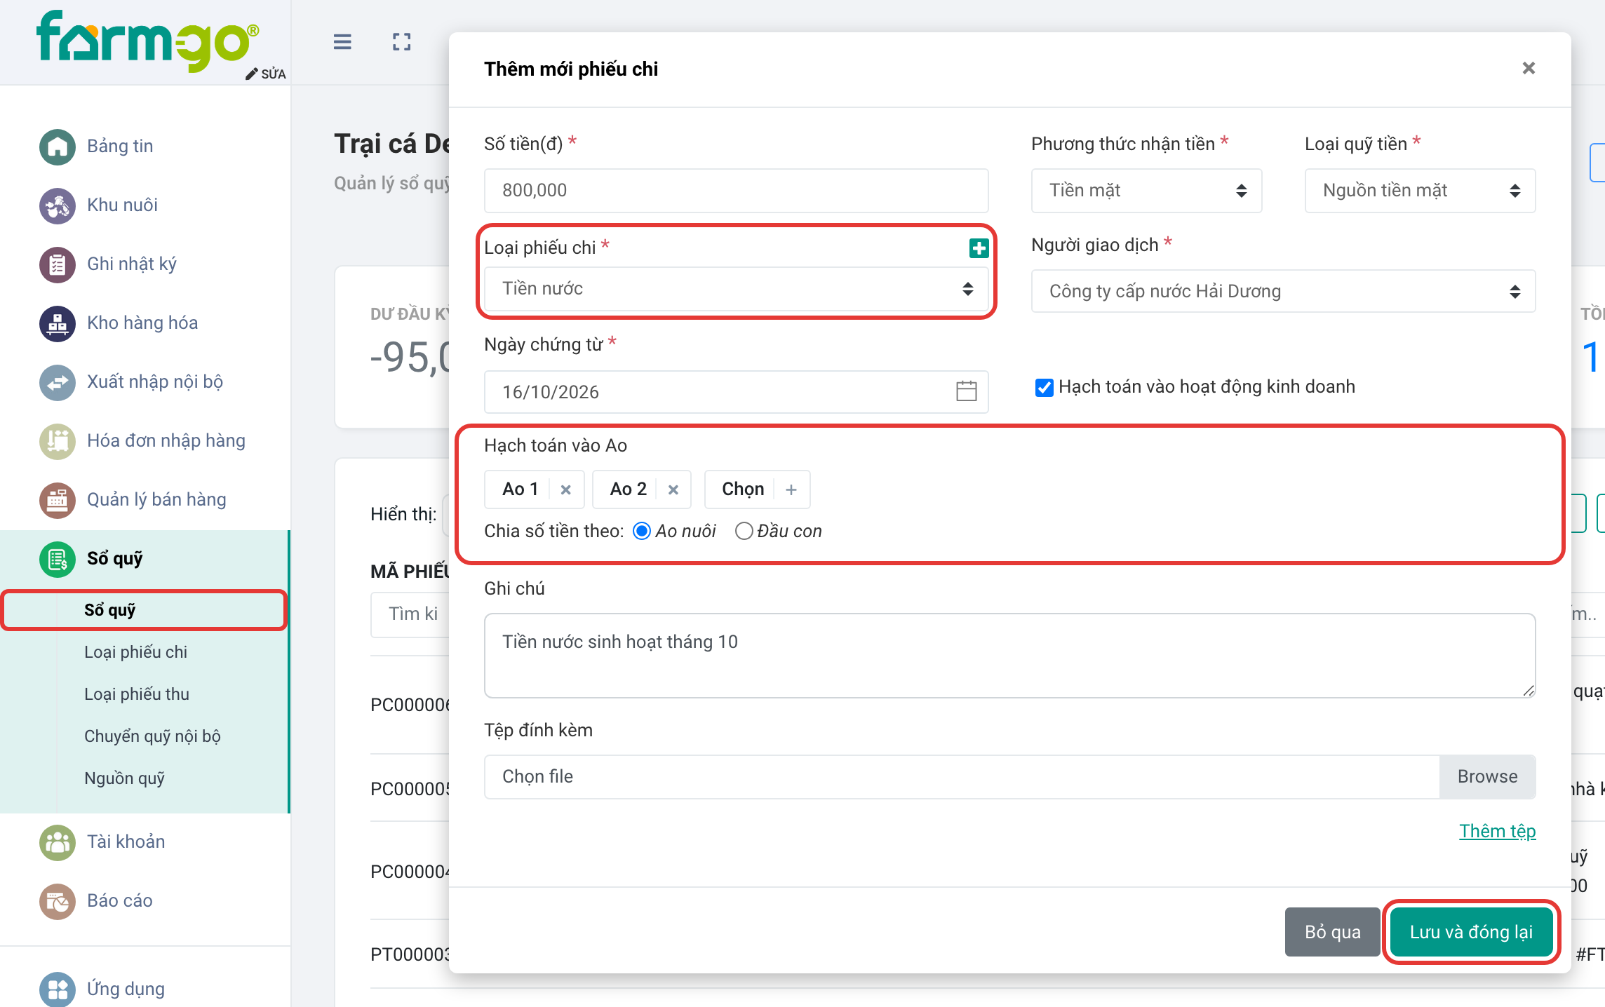Open Loại phiếu thu submenu item
This screenshot has width=1605, height=1007.
[x=137, y=694]
